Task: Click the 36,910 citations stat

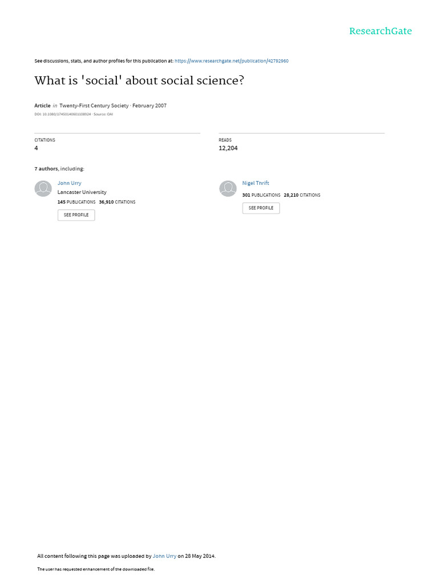Action: tap(117, 202)
